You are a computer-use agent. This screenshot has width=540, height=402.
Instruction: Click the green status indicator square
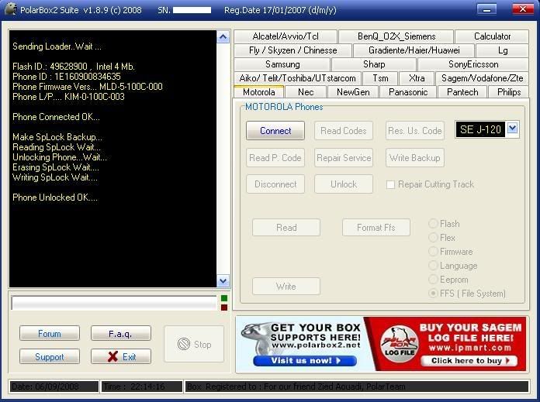tap(224, 298)
